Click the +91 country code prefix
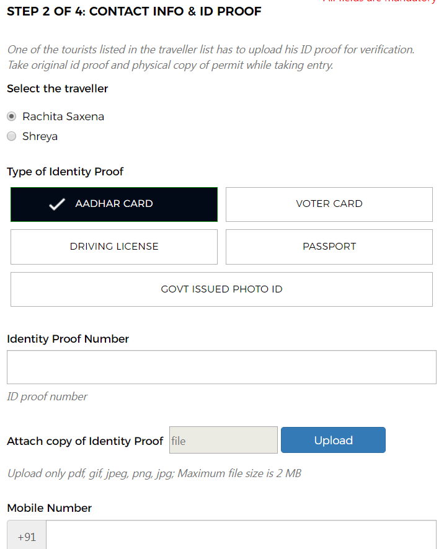Viewport: 444px width, 549px height. 27,537
